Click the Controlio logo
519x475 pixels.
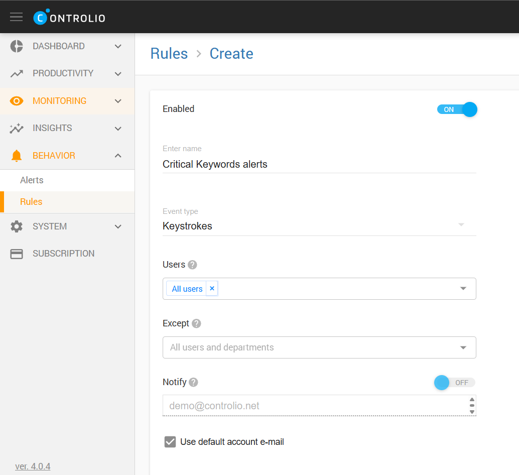click(69, 18)
